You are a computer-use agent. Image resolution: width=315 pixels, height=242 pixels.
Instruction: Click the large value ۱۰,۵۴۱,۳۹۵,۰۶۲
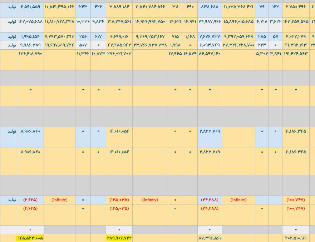[x=59, y=7]
